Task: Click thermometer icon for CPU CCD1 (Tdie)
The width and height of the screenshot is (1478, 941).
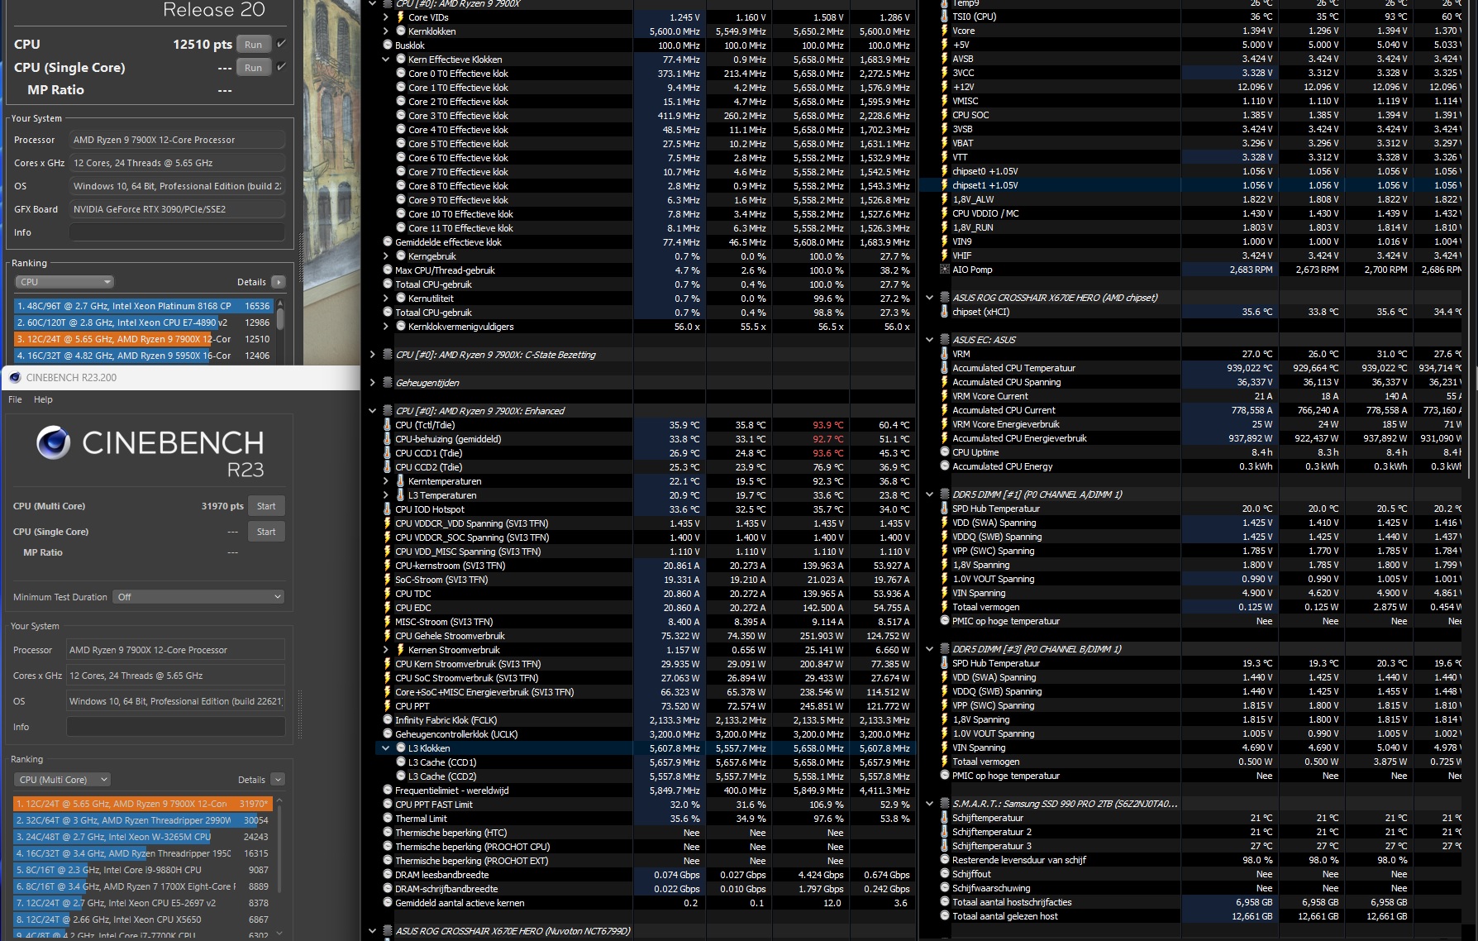Action: coord(388,453)
